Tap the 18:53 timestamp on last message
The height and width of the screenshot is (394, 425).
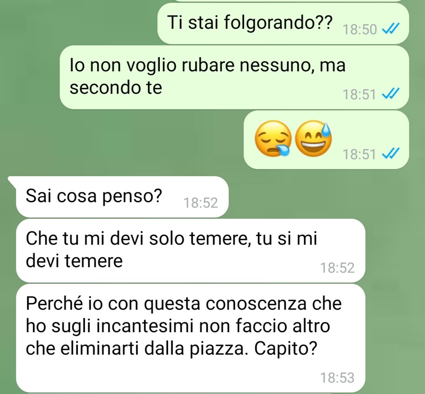[337, 378]
